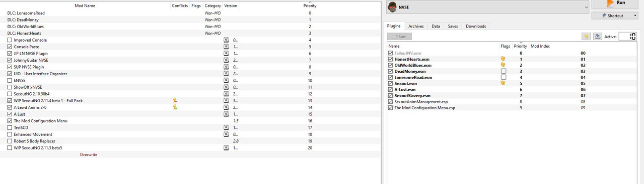644x184 pixels.
Task: Click the Sort plugins button
Action: pyautogui.click(x=399, y=36)
